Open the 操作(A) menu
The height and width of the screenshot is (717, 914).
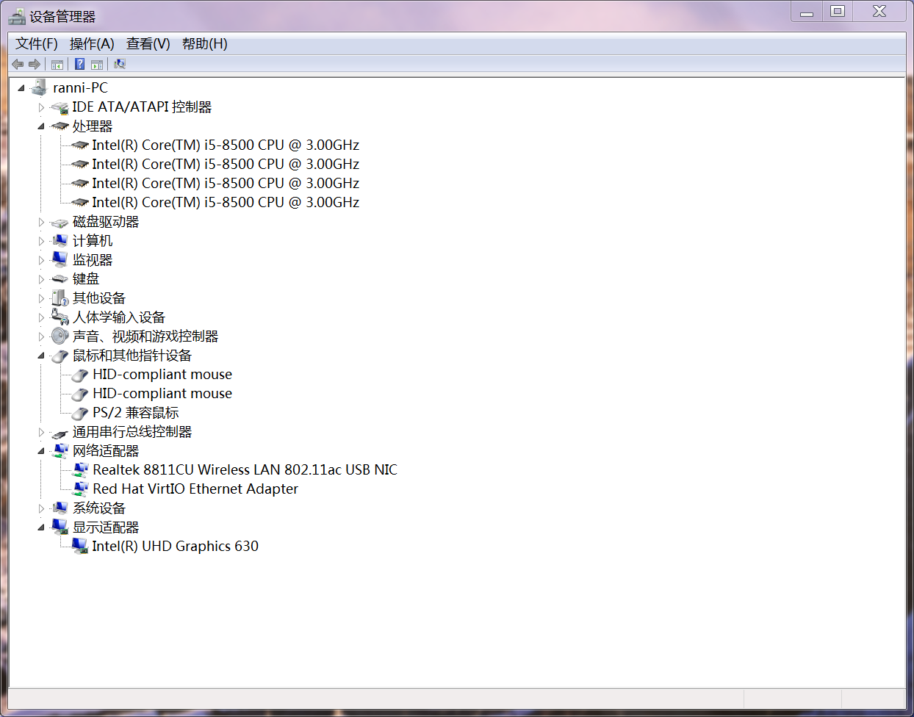pyautogui.click(x=92, y=44)
